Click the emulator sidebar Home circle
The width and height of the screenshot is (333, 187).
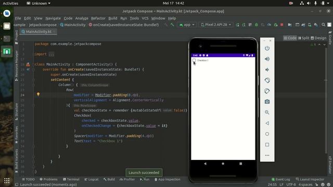click(267, 134)
